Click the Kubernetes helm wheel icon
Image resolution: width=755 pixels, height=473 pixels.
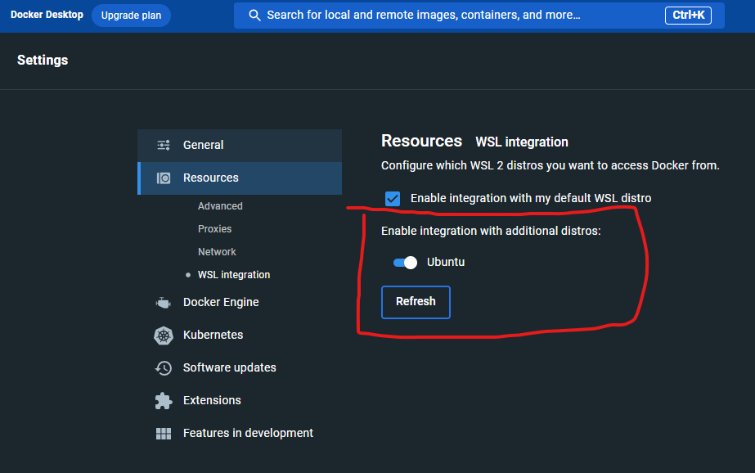pos(163,335)
